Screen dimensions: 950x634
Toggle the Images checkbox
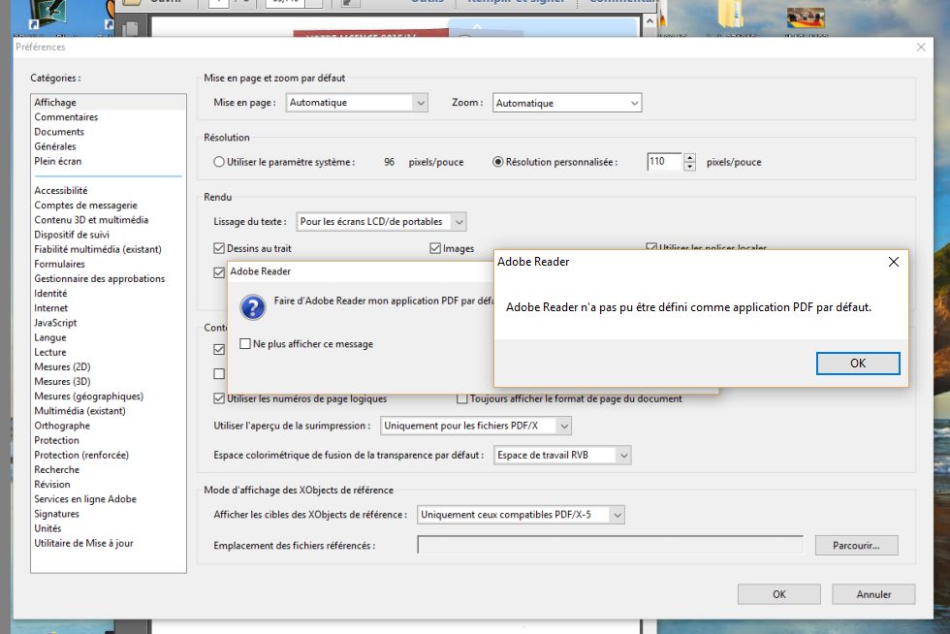tap(435, 248)
